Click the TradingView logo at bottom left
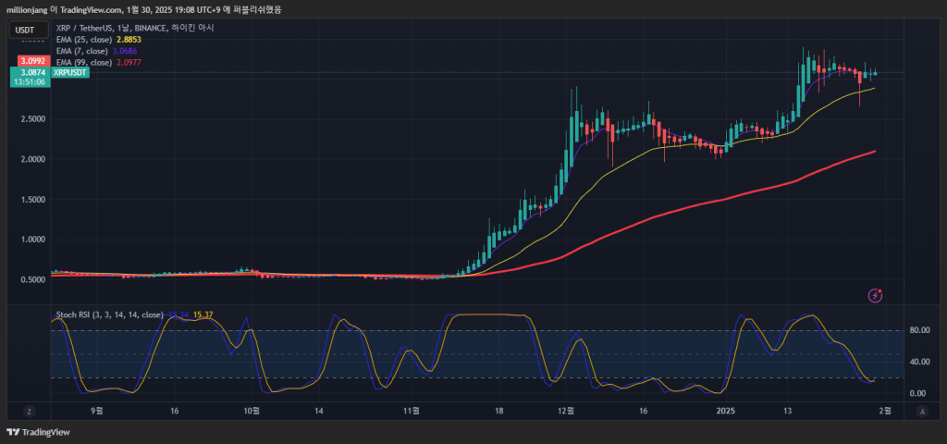 point(37,432)
